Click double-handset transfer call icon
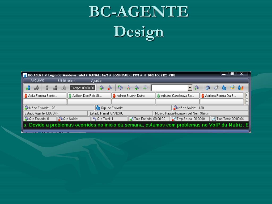The image size is (272, 204). tap(120, 88)
